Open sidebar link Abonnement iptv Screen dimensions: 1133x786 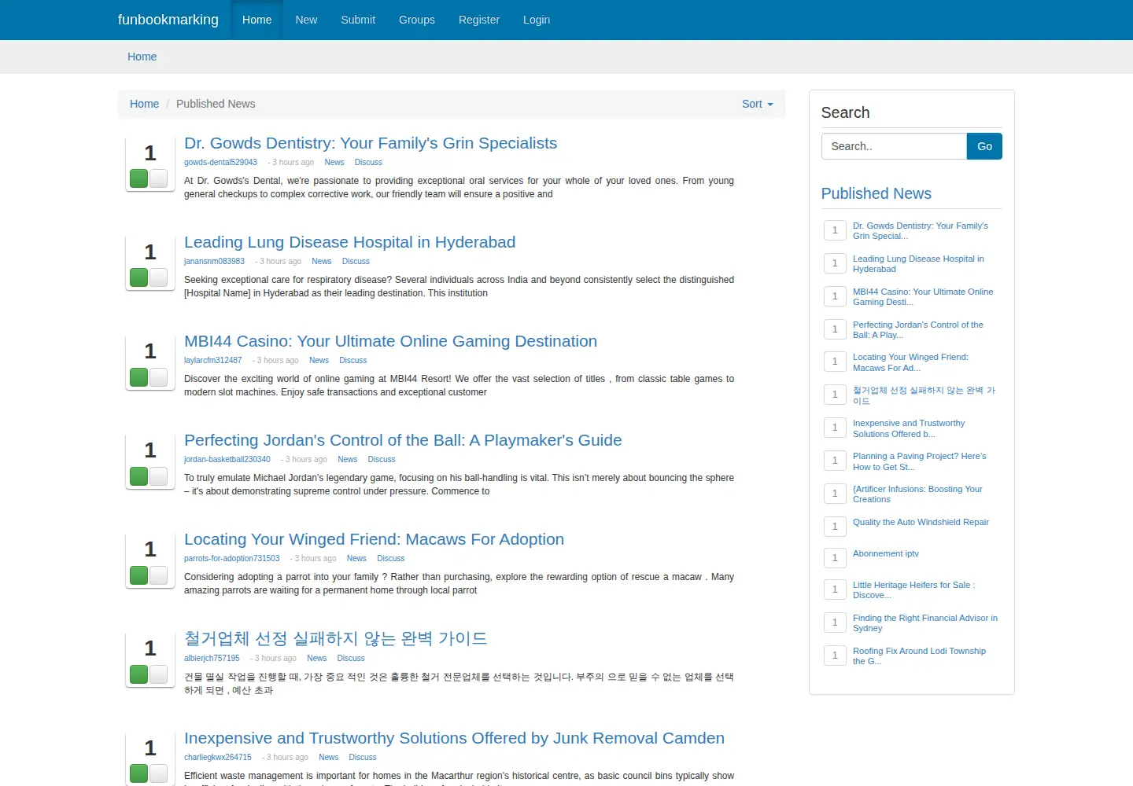[x=886, y=553]
